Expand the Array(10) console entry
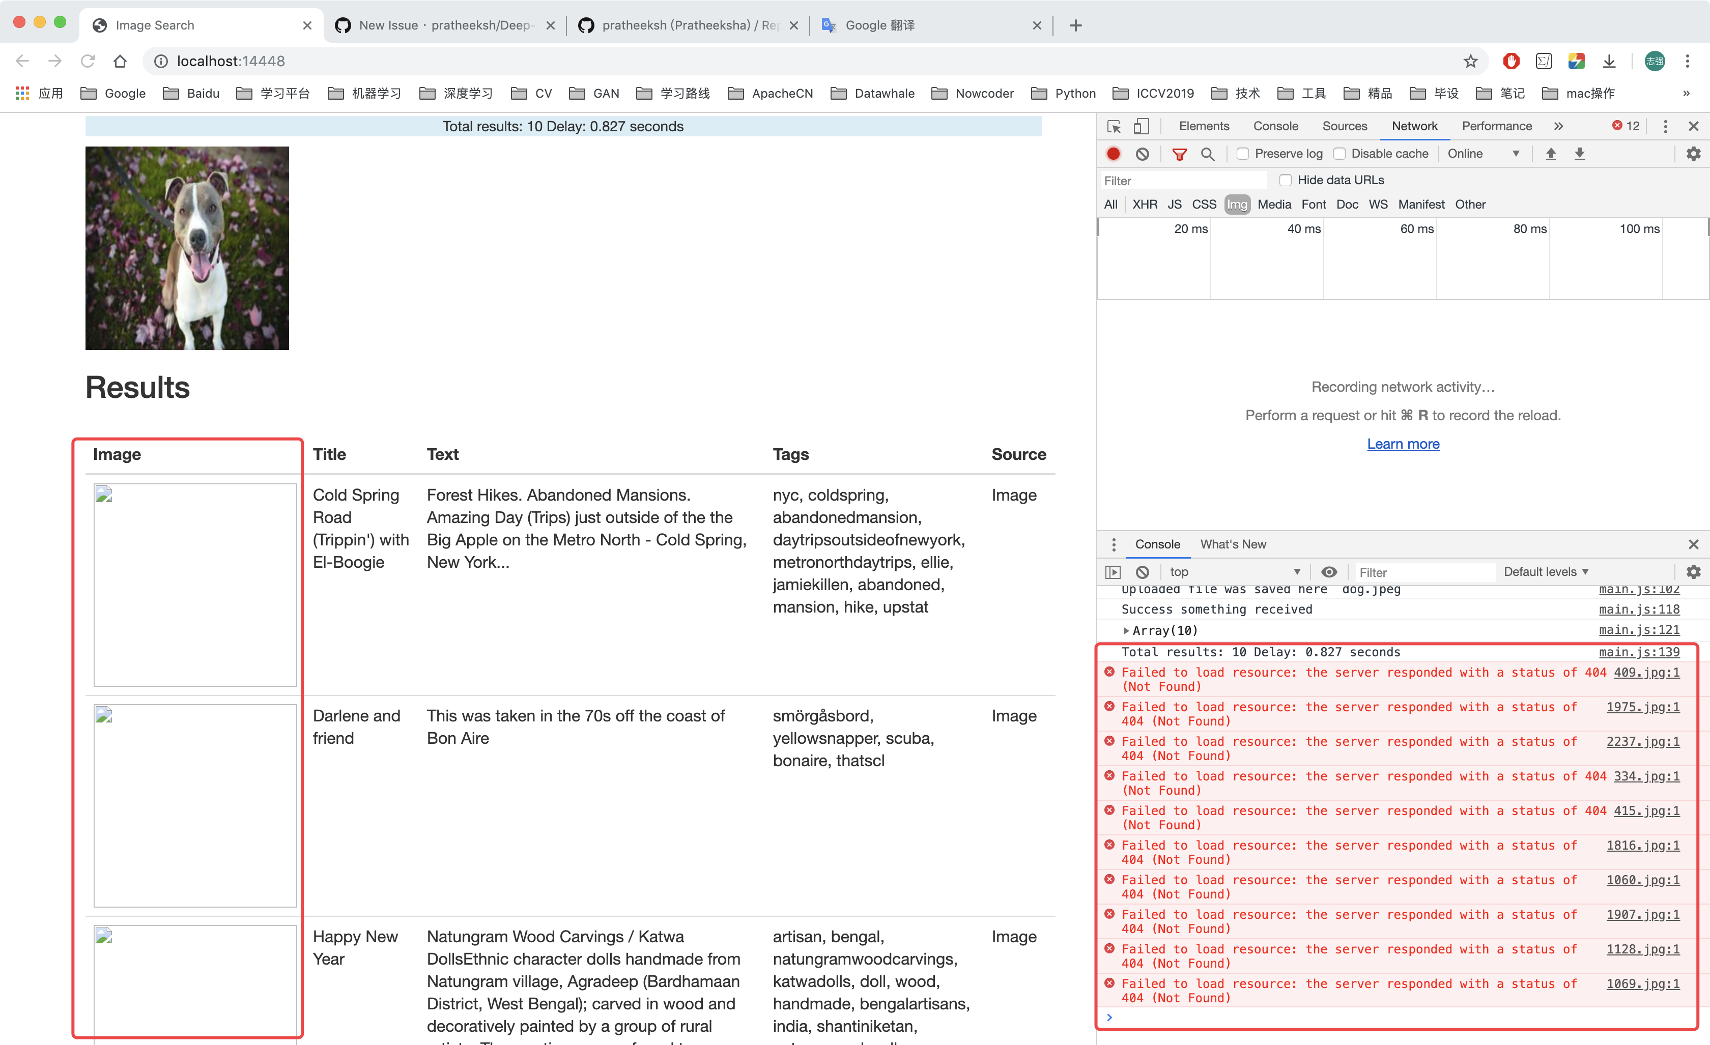 click(x=1126, y=630)
